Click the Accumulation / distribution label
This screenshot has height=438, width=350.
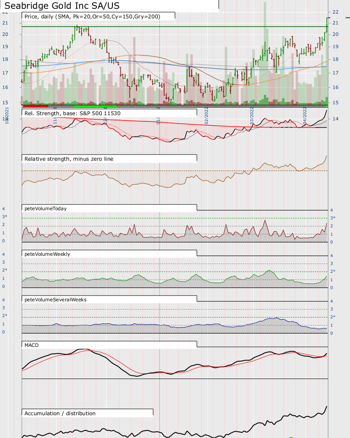click(x=60, y=413)
